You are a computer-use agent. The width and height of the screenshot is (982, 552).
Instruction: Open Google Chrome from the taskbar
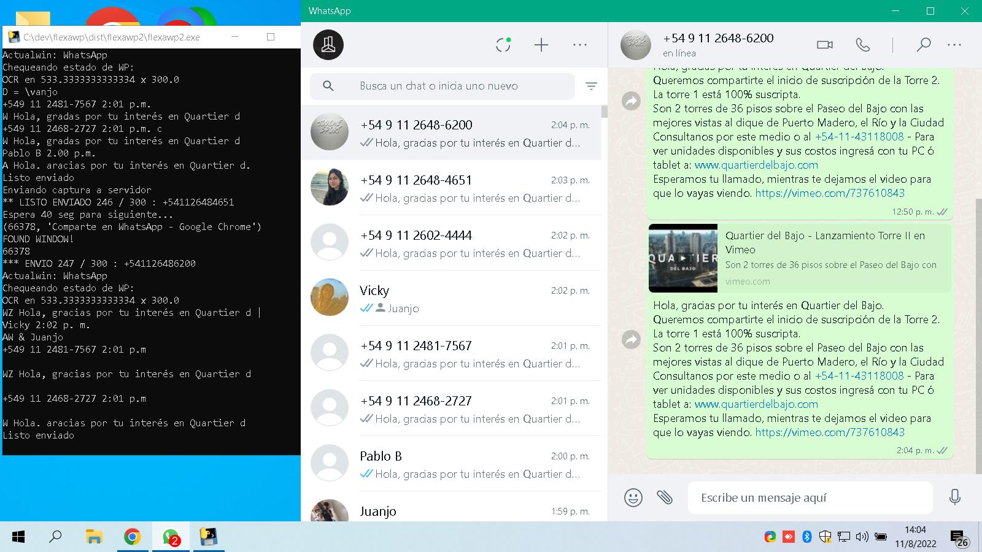(132, 537)
